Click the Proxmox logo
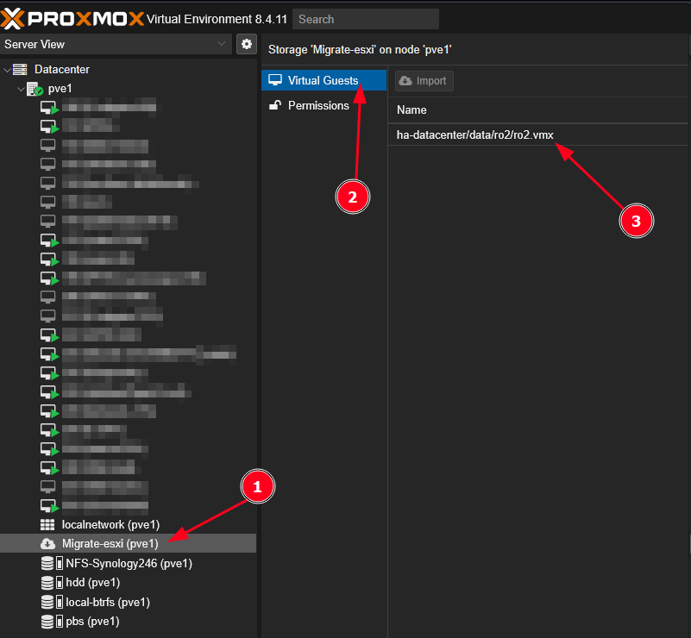Image resolution: width=691 pixels, height=638 pixels. 73,18
